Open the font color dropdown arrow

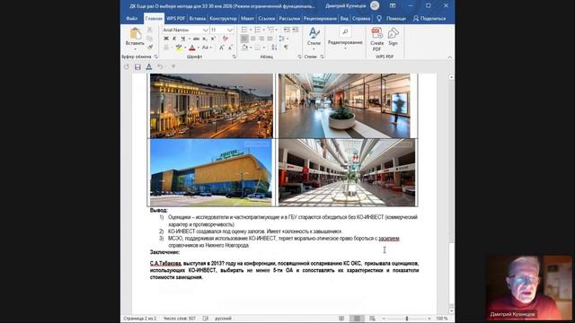(198, 48)
